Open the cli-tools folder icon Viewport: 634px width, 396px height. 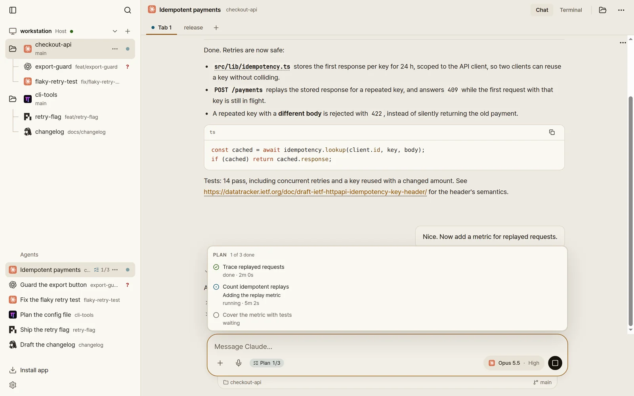13,99
